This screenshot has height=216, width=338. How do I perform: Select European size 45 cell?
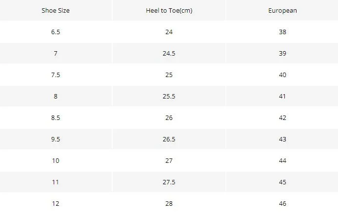[x=282, y=182]
